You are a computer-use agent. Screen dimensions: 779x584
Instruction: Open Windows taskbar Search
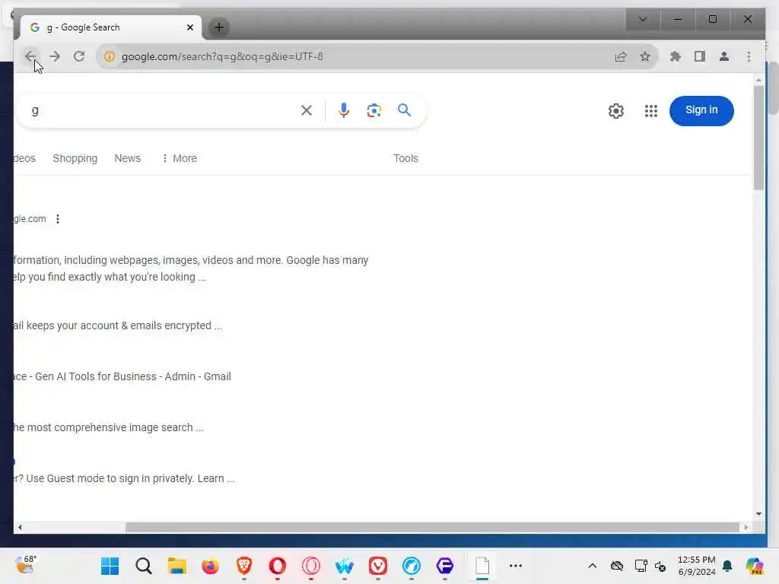coord(144,566)
